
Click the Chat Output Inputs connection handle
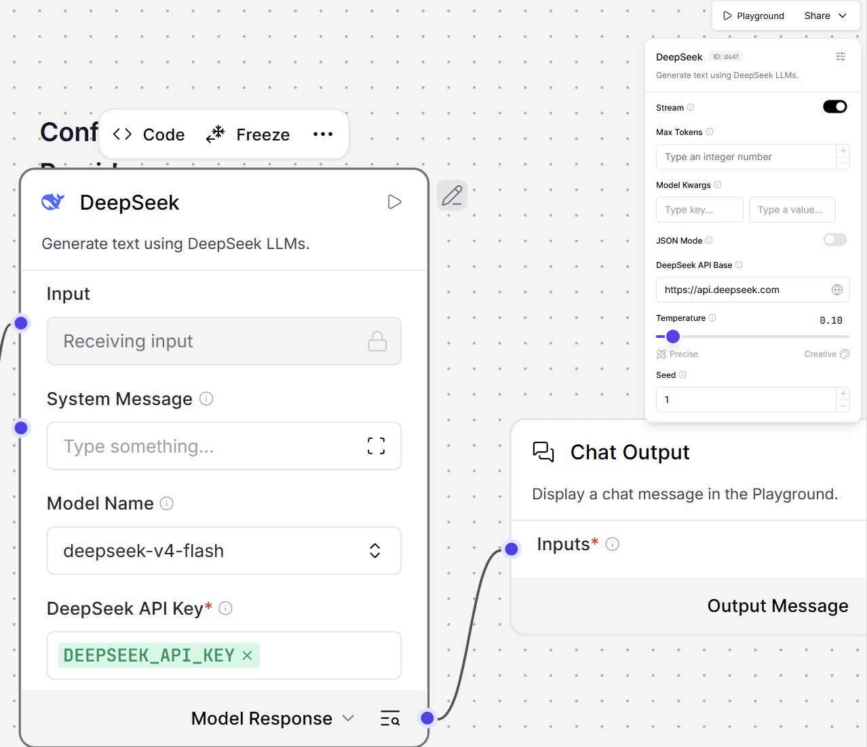[x=512, y=549]
